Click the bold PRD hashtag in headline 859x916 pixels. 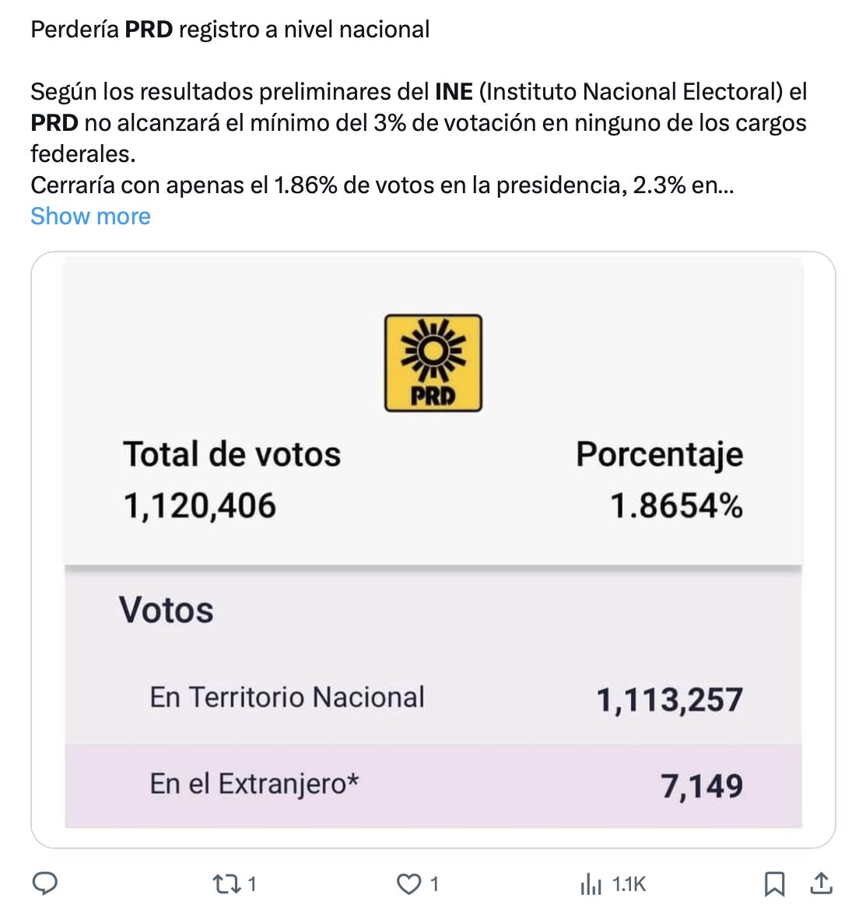point(149,30)
